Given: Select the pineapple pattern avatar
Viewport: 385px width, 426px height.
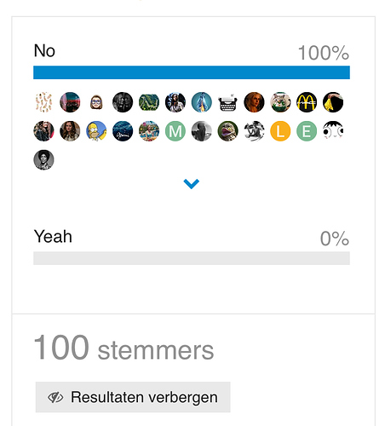Looking at the screenshot, I should click(x=43, y=102).
